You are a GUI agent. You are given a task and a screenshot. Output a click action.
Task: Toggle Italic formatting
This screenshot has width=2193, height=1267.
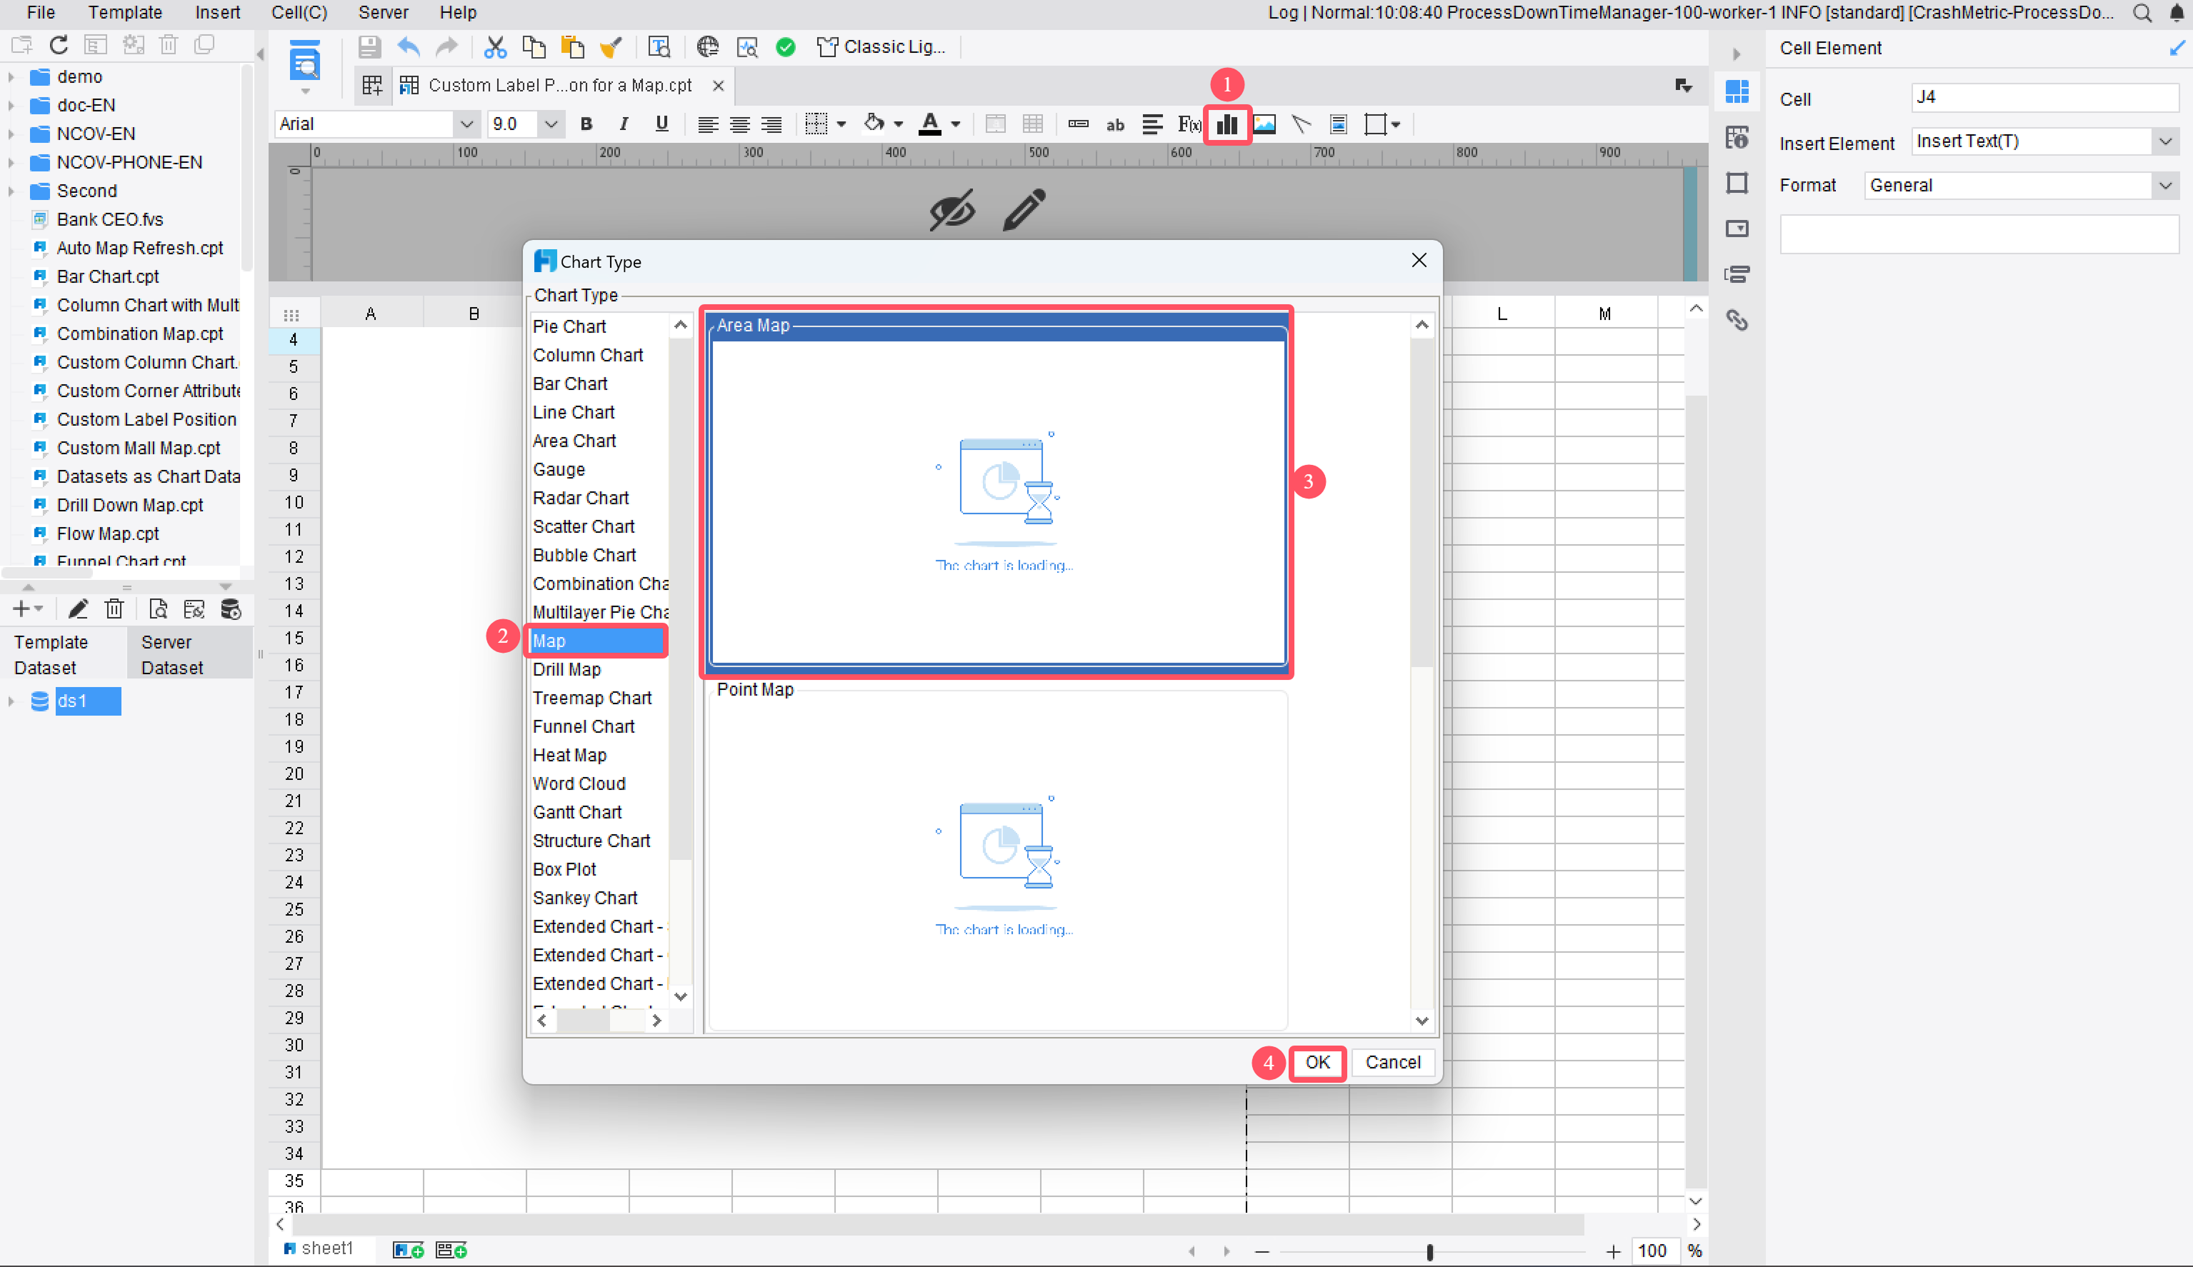pyautogui.click(x=624, y=124)
